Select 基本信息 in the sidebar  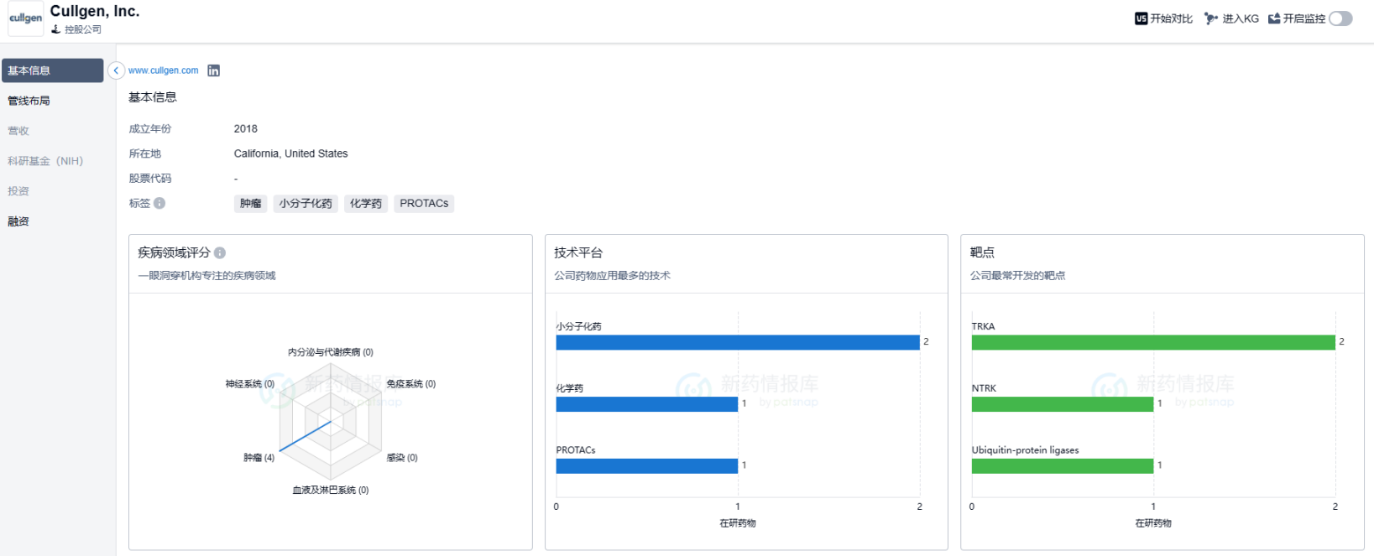point(52,70)
